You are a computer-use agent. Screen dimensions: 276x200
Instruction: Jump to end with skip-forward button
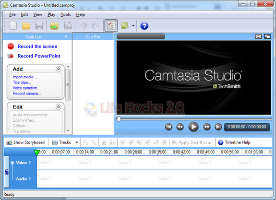tap(218, 127)
